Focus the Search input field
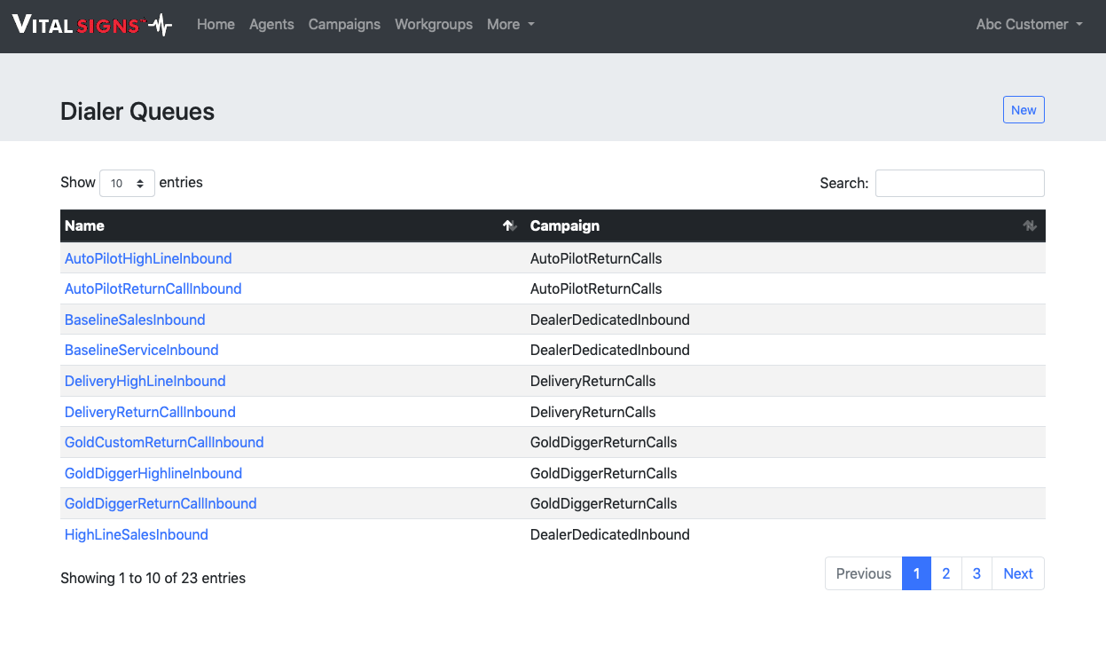This screenshot has height=671, width=1106. click(959, 183)
